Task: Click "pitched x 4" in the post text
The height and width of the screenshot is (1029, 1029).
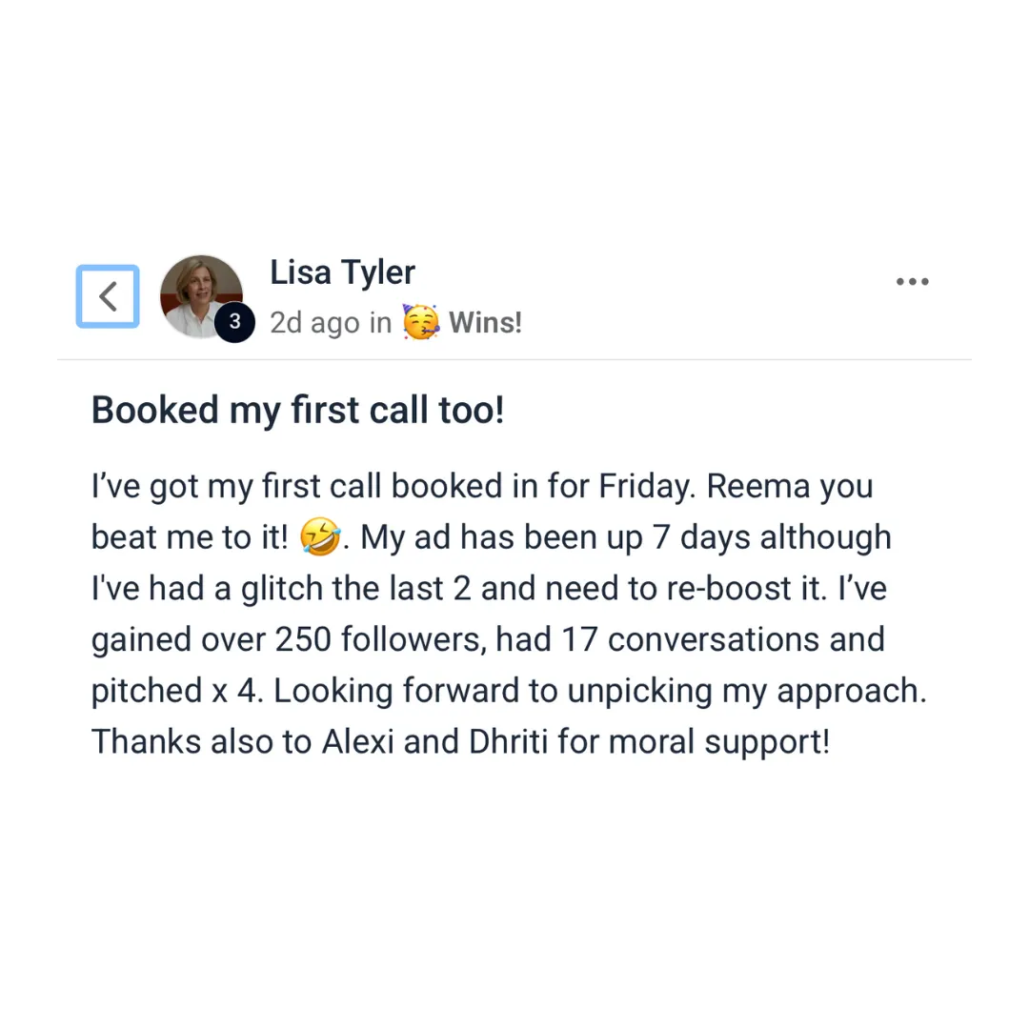Action: point(172,691)
